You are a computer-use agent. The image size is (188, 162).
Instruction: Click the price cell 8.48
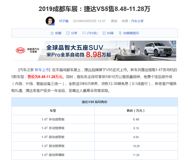(136, 119)
